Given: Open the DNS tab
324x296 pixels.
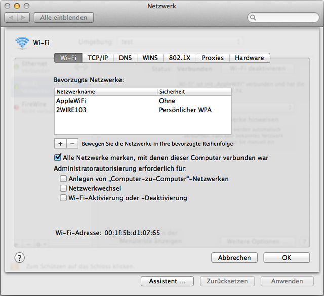Looking at the screenshot, I should 125,58.
